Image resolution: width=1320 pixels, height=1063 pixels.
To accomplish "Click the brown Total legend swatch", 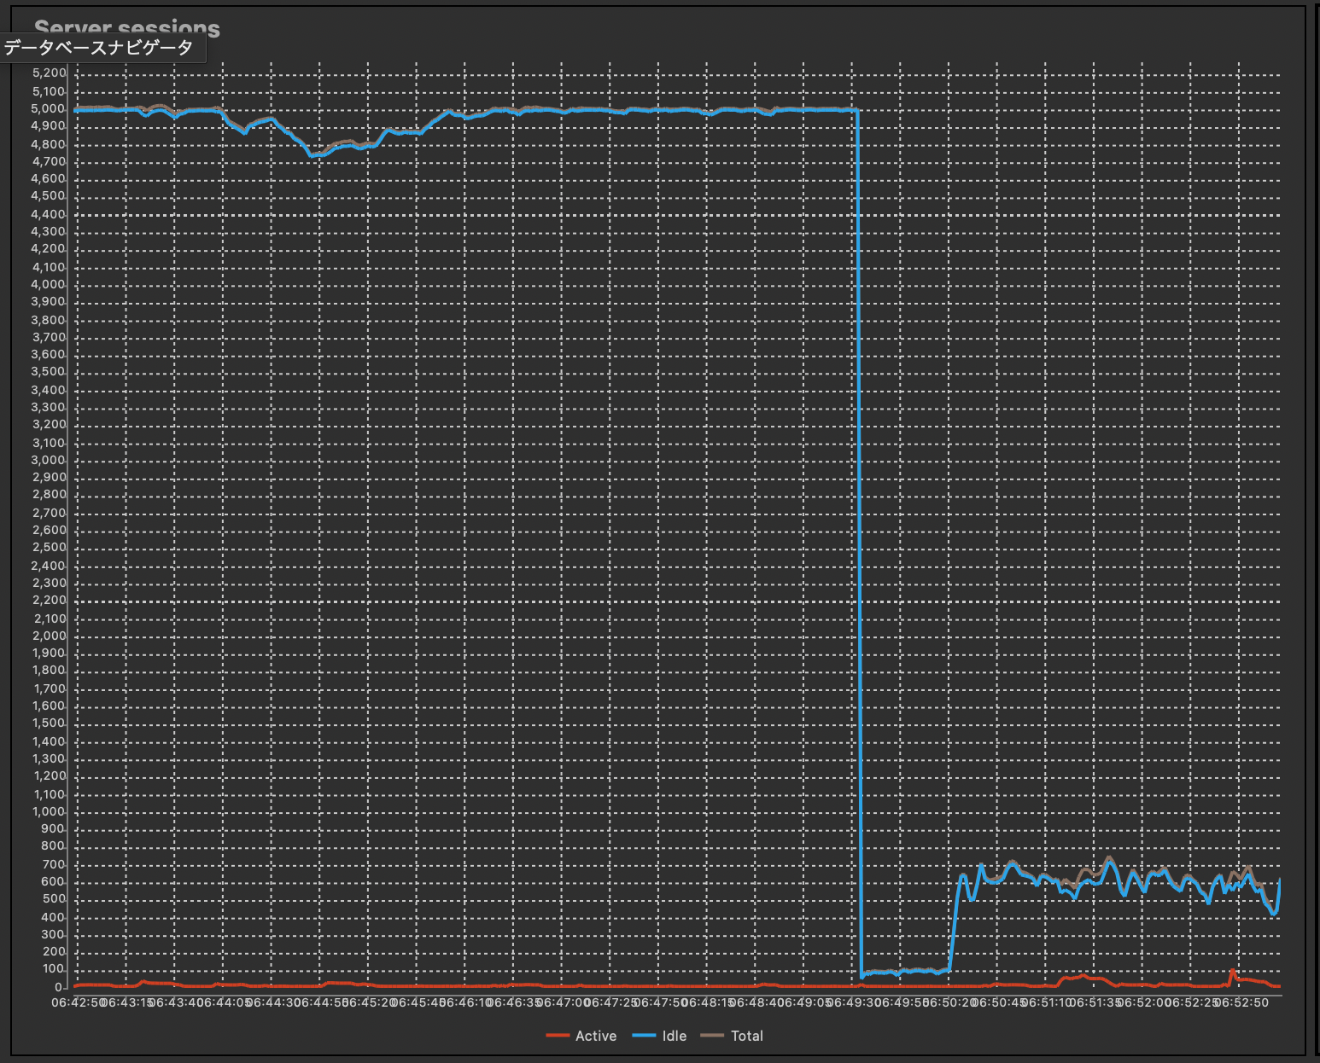I will pyautogui.click(x=711, y=1036).
